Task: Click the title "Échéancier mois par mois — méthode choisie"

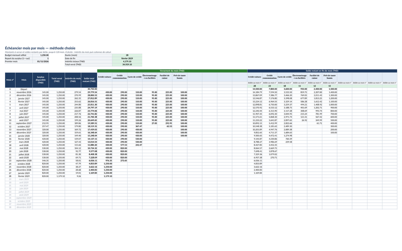Action: (40, 48)
